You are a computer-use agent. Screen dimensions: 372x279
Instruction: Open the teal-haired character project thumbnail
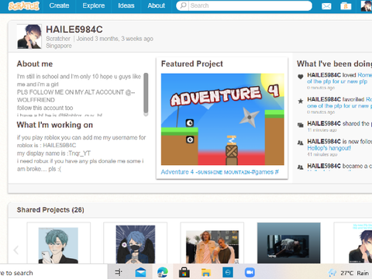58,246
